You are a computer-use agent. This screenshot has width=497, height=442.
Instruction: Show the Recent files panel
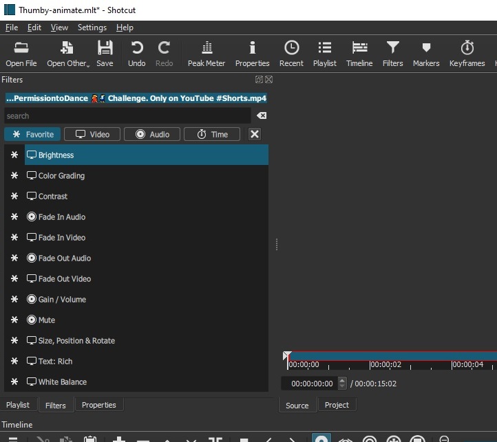291,53
